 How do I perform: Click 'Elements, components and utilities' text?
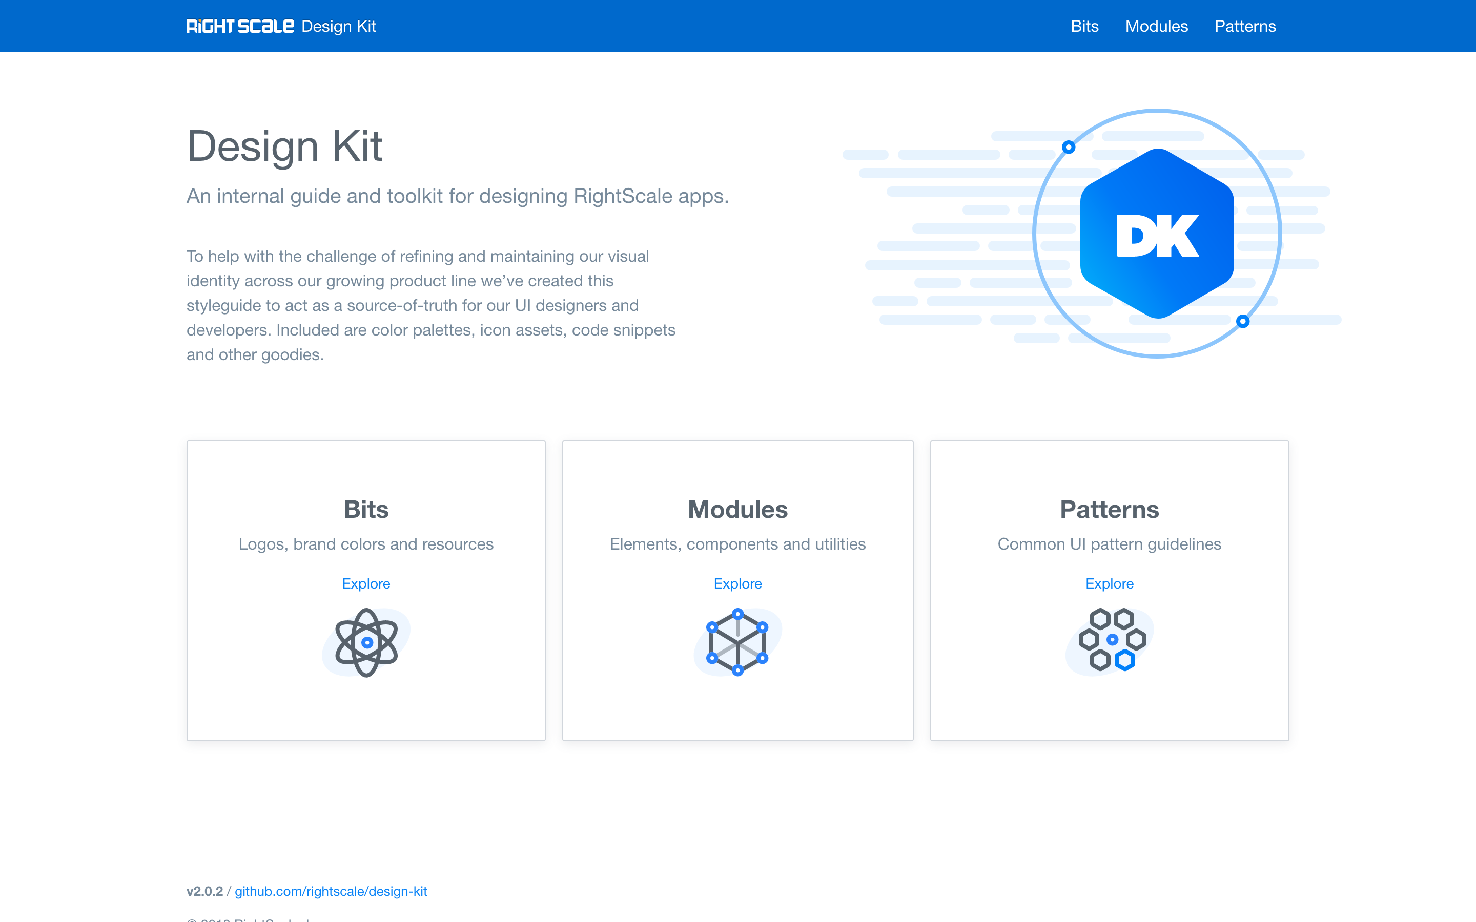coord(737,544)
